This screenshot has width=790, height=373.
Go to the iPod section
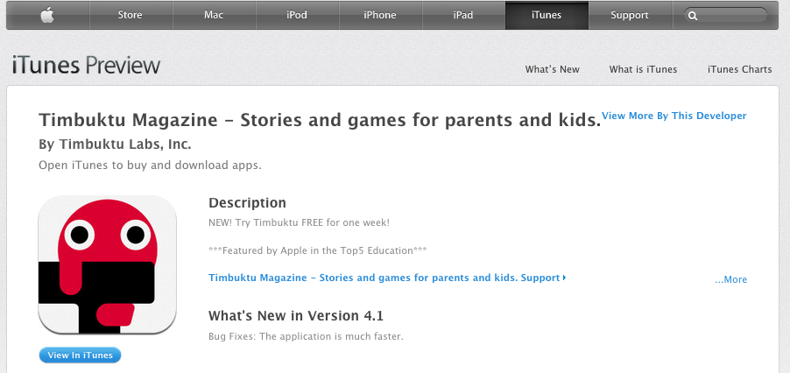[297, 15]
